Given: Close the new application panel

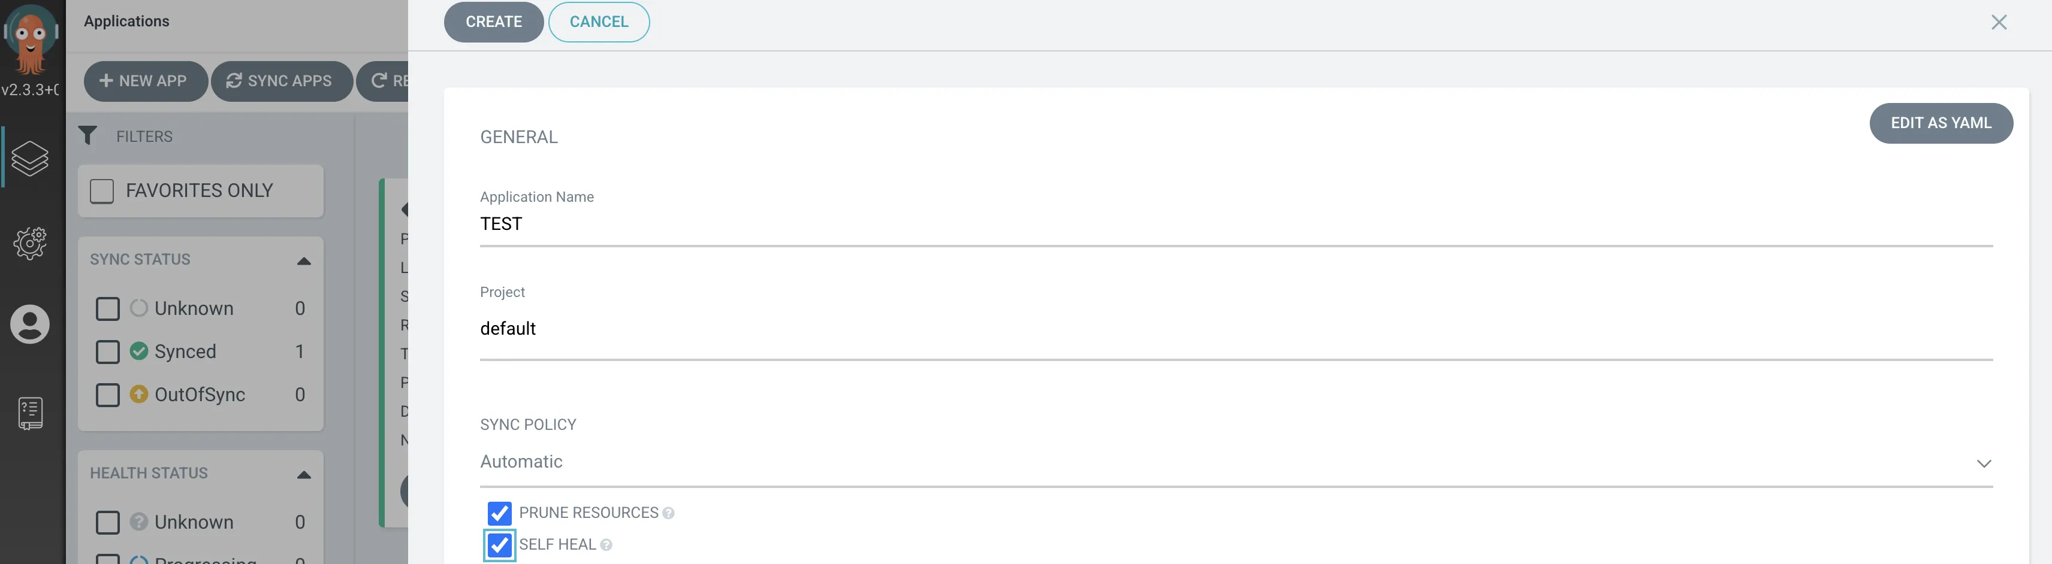Looking at the screenshot, I should (1999, 22).
